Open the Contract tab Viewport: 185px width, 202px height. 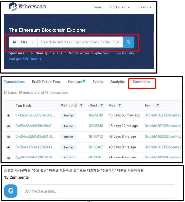[x=75, y=82]
